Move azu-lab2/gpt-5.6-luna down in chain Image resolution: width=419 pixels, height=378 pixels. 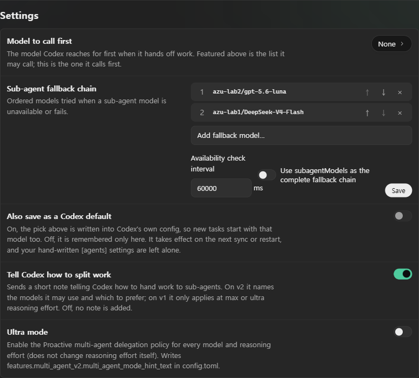pyautogui.click(x=383, y=92)
